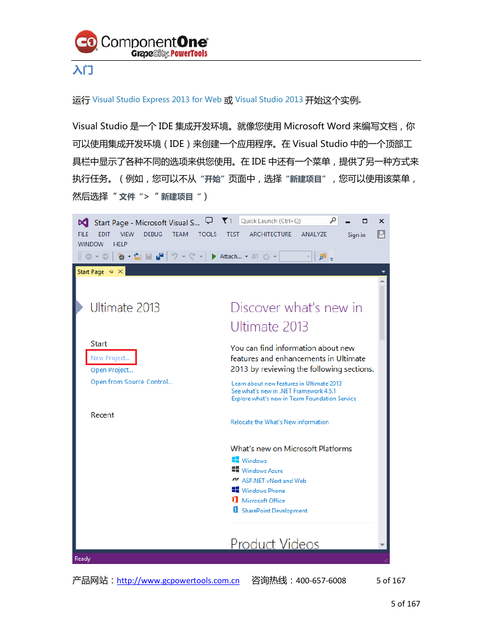This screenshot has width=493, height=638.
Task: Open the feedback speech bubble icon
Action: [x=209, y=220]
